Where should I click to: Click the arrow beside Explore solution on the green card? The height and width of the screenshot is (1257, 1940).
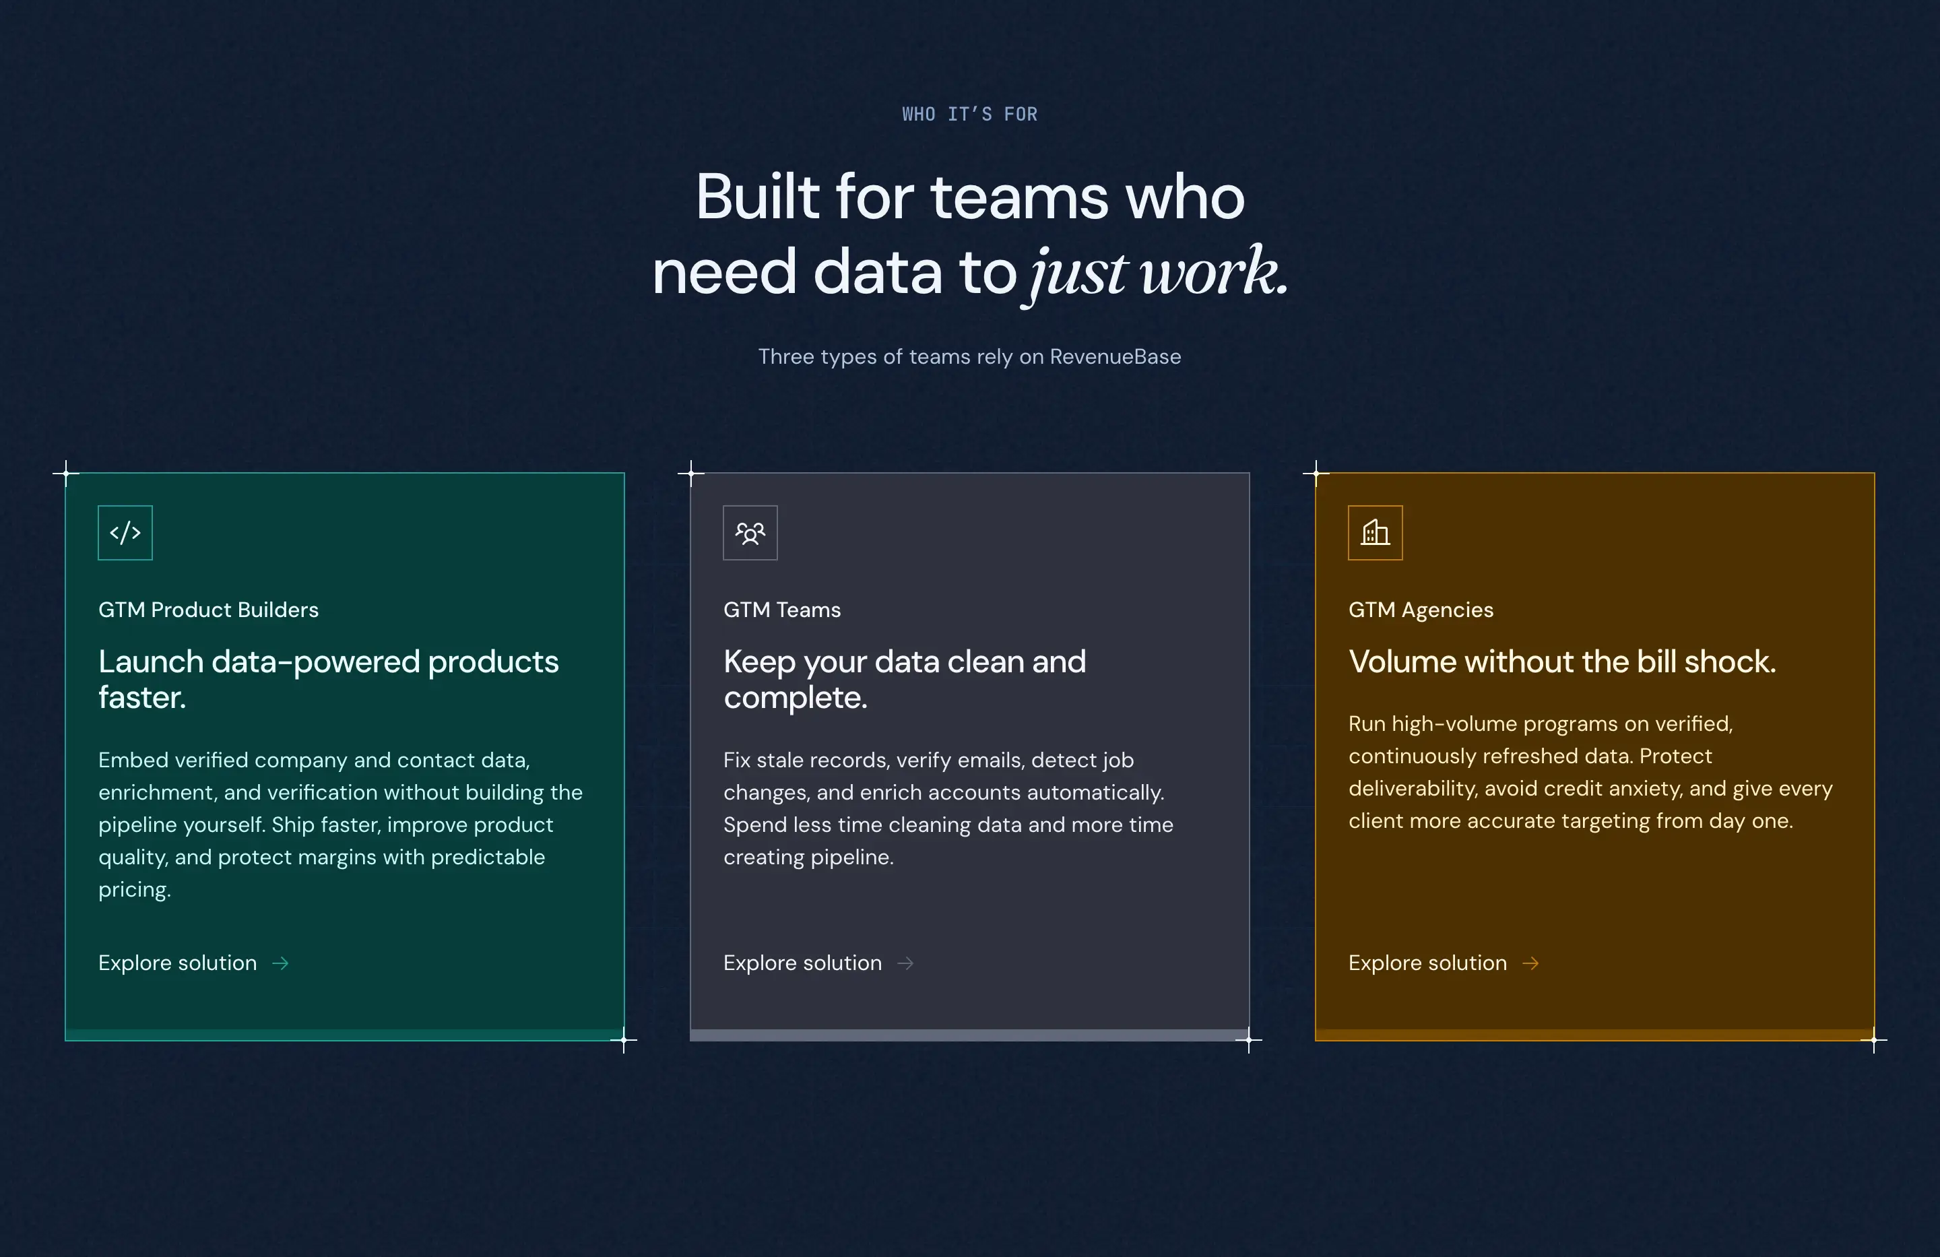click(280, 963)
